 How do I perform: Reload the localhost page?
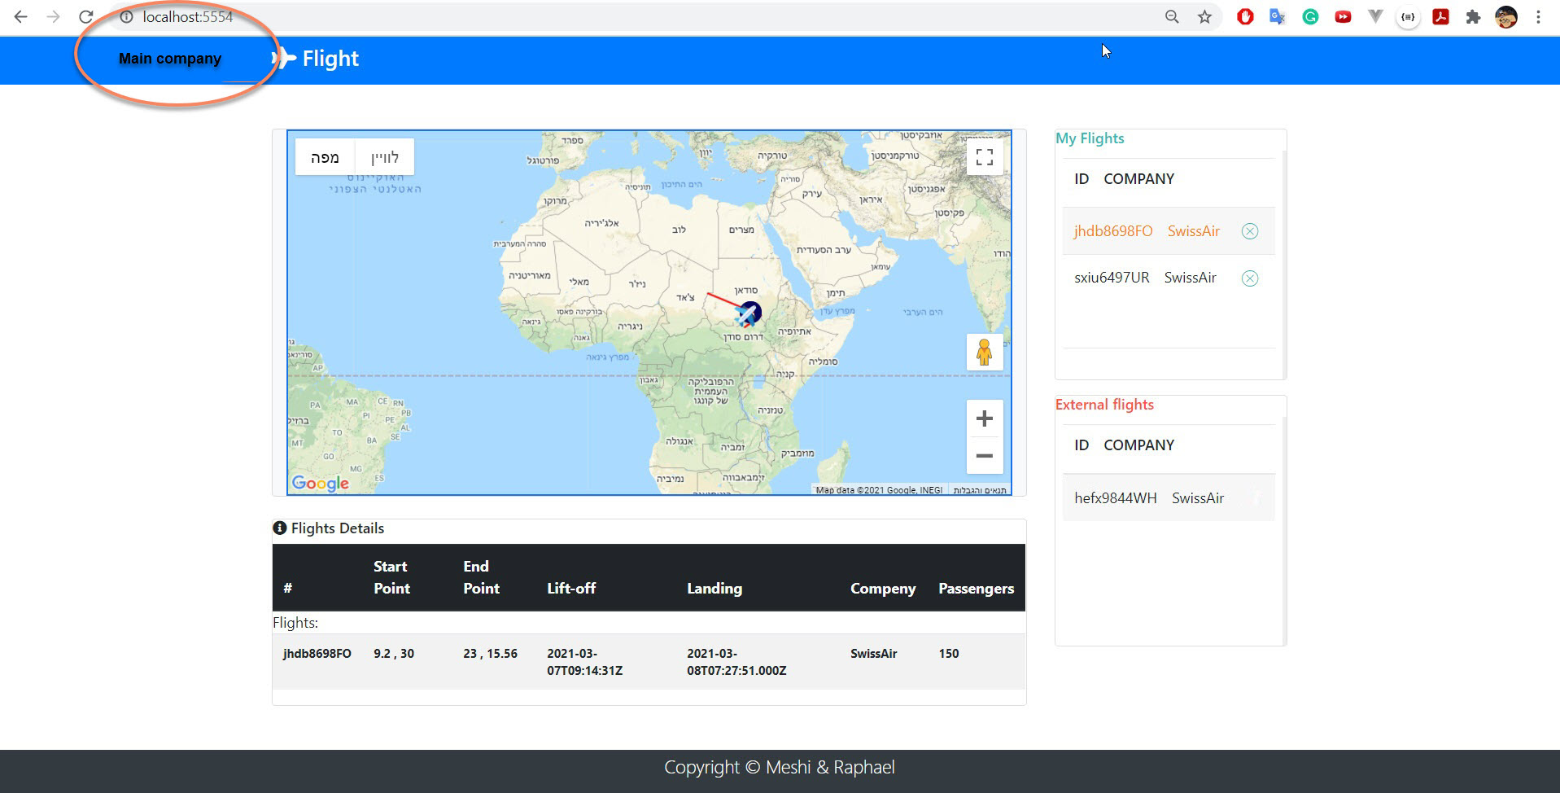point(86,16)
